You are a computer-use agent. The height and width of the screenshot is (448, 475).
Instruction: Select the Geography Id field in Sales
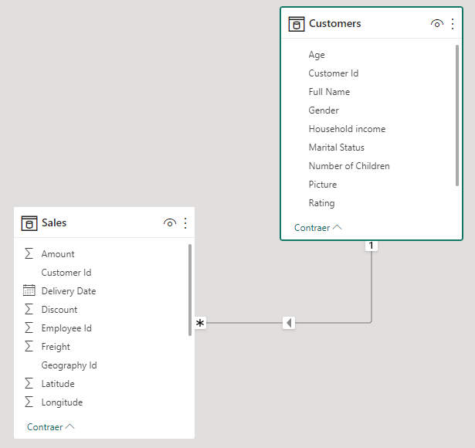(x=69, y=365)
